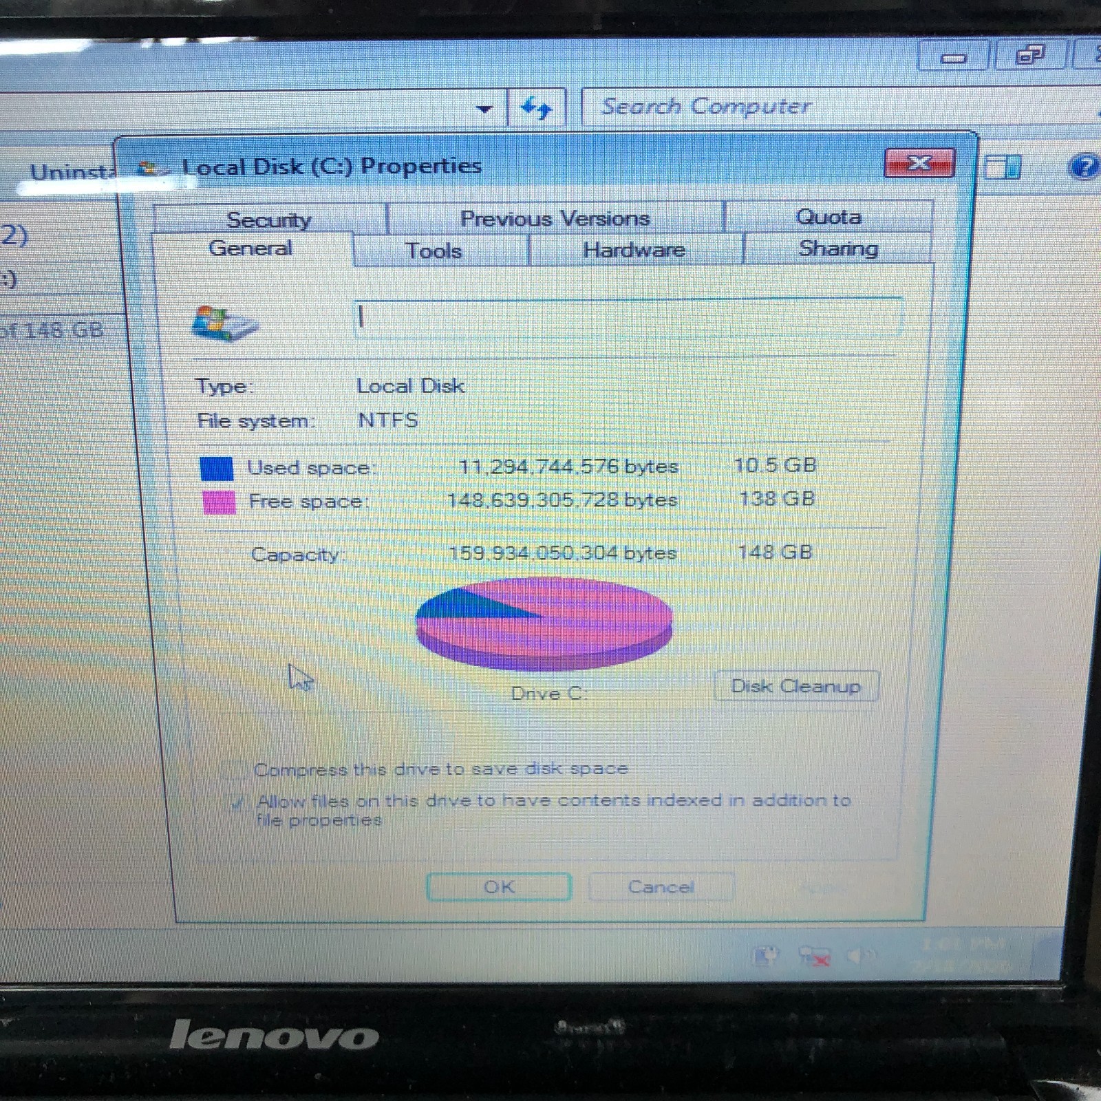The width and height of the screenshot is (1101, 1101).
Task: Confirm with the OK button
Action: click(x=499, y=887)
